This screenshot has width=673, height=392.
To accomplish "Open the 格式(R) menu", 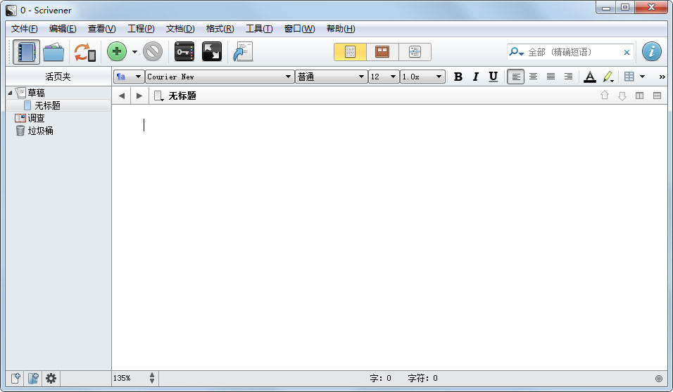I will click(x=220, y=29).
